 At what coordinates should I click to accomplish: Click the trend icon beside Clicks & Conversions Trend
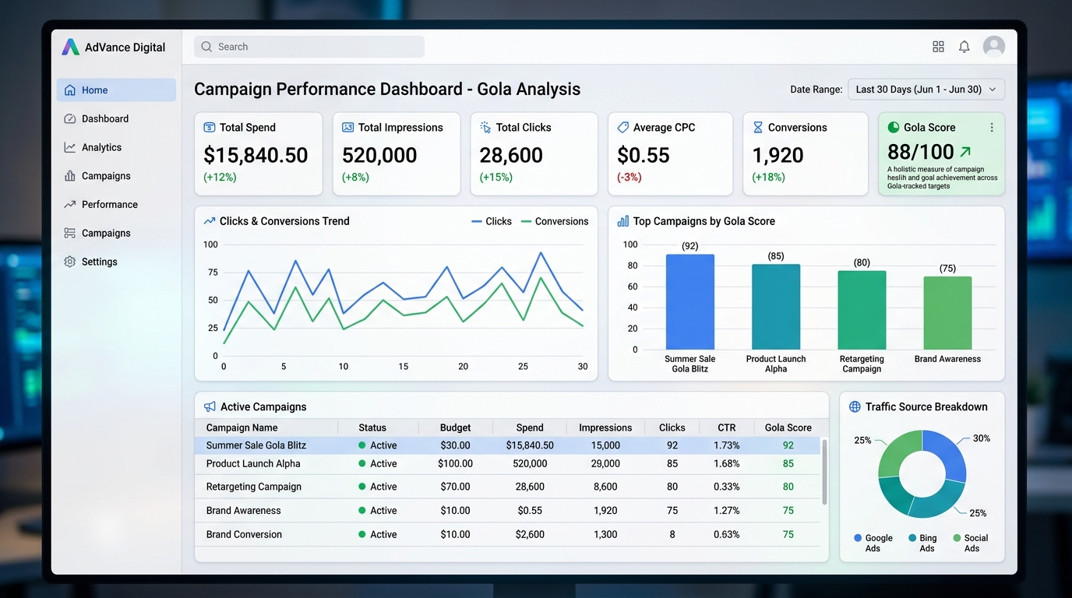click(210, 221)
